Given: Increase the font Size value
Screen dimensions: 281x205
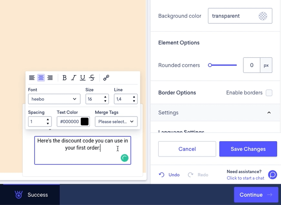Looking at the screenshot, I should pyautogui.click(x=105, y=97).
